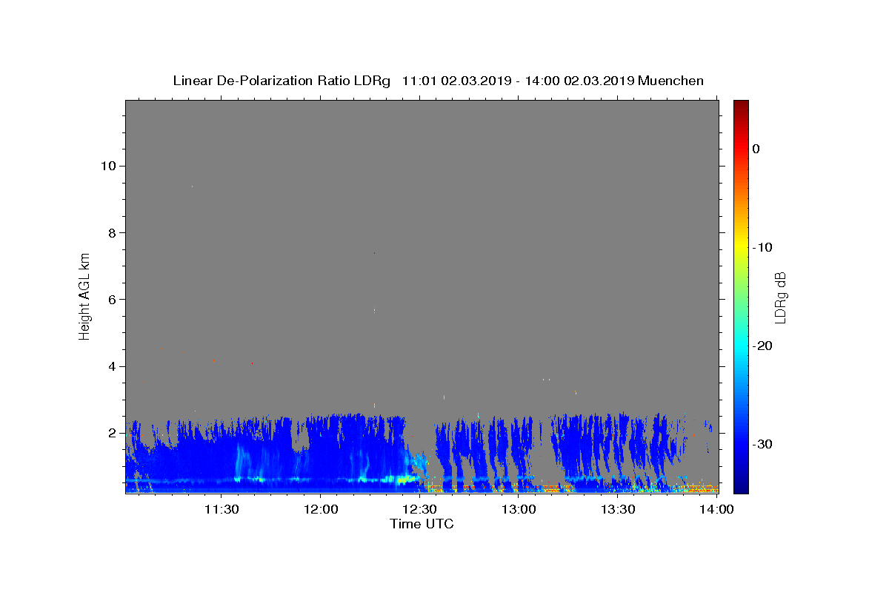Screen dimensions: 889x592
Task: Click the 14:00 time tick label
Action: pos(718,509)
